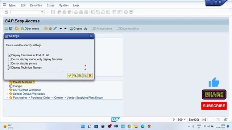Click the fourth Settings dialog button with document arrow icon
The image size is (232, 130).
85,75
